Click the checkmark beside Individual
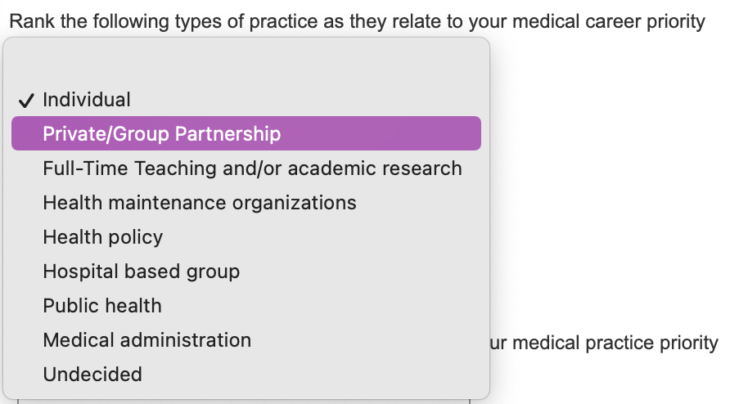This screenshot has height=404, width=730. coord(26,101)
